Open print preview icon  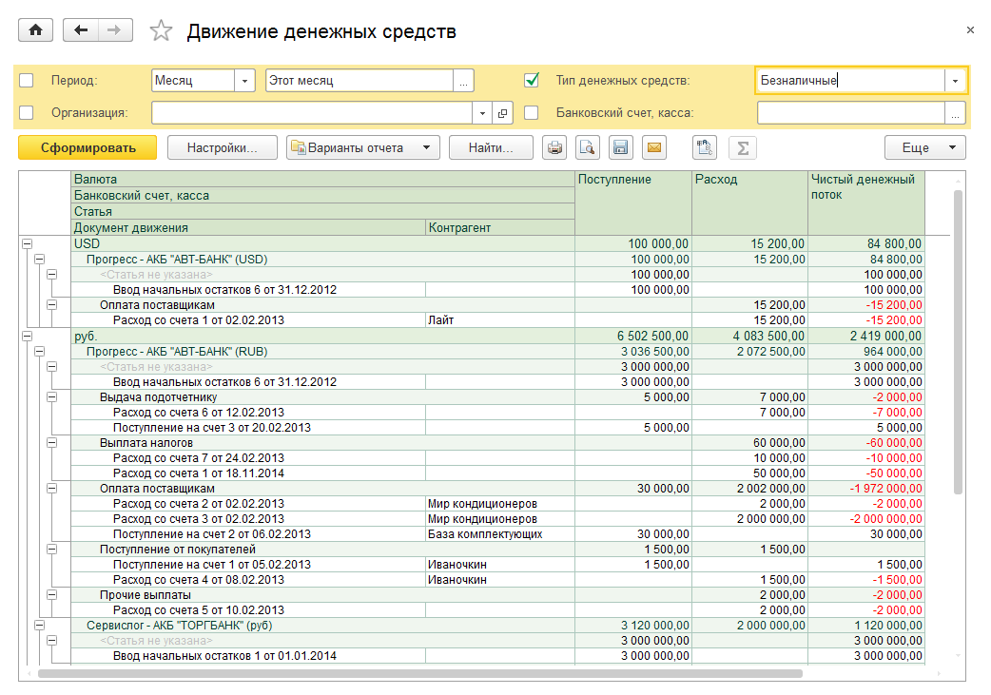point(588,147)
